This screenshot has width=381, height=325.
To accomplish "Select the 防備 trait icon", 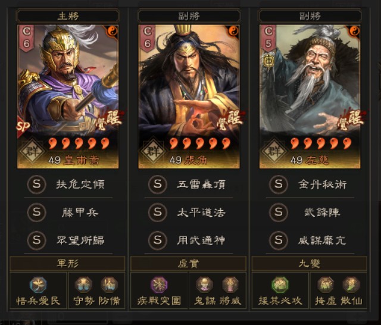I will [x=110, y=285].
